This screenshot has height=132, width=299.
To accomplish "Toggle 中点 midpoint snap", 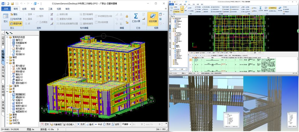I will coord(98,124).
